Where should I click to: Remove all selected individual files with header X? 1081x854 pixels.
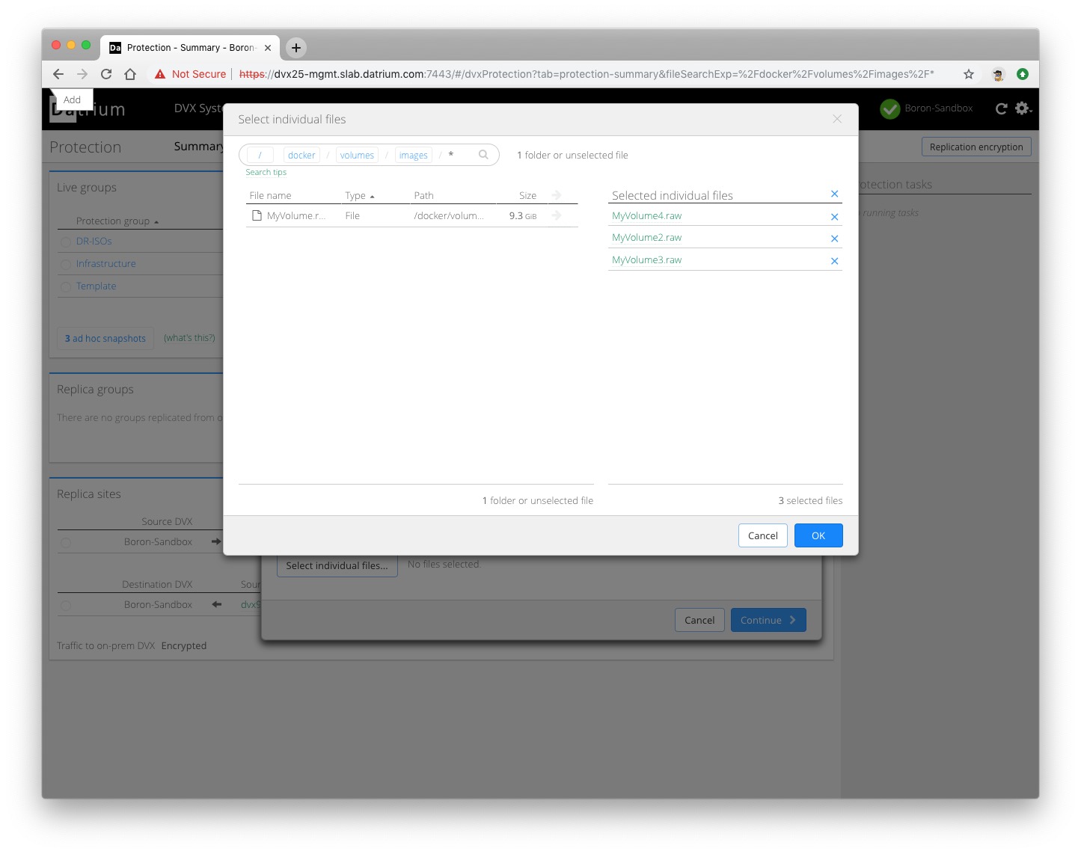click(835, 194)
